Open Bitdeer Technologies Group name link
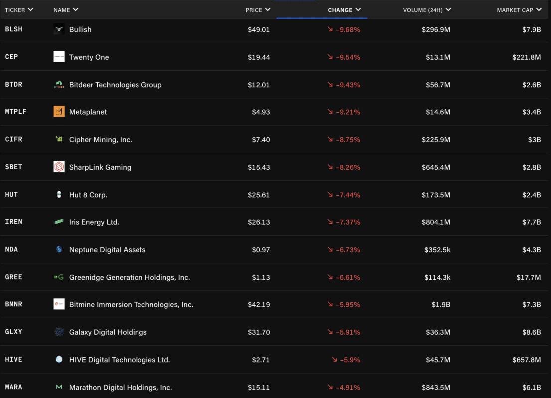This screenshot has width=551, height=398. pyautogui.click(x=115, y=85)
